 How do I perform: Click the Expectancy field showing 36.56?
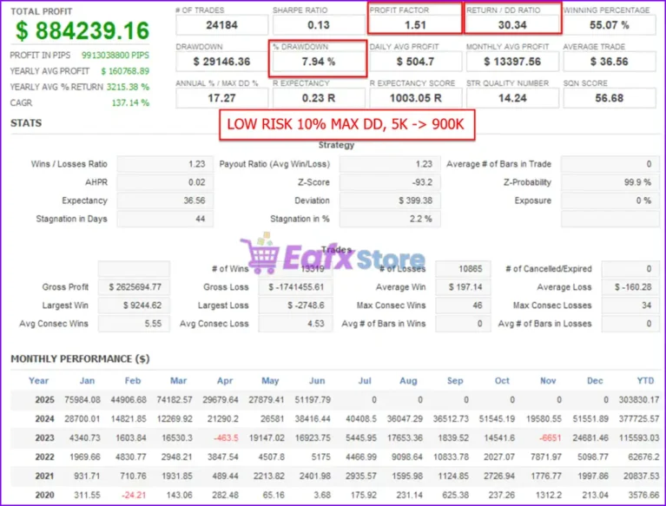(165, 200)
